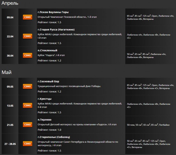Click the СЗФО badge for Starополье (Соболец)

(27, 144)
